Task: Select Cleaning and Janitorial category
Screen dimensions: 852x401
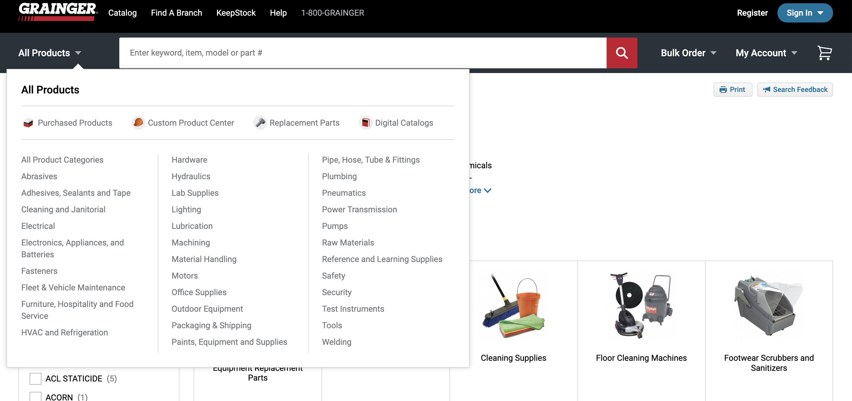Action: tap(63, 209)
